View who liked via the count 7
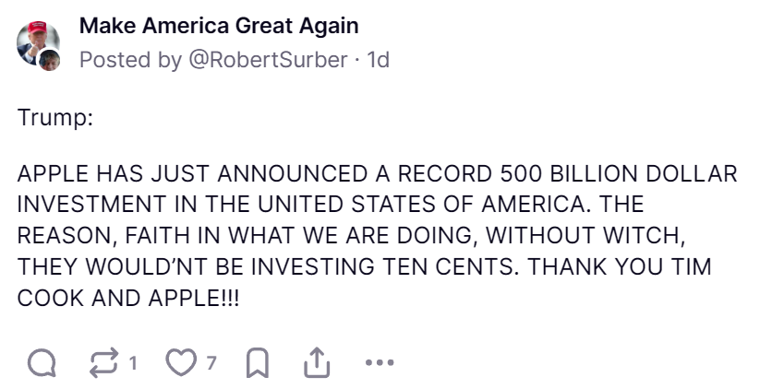Viewport: 760px width, 389px height. coord(211,362)
